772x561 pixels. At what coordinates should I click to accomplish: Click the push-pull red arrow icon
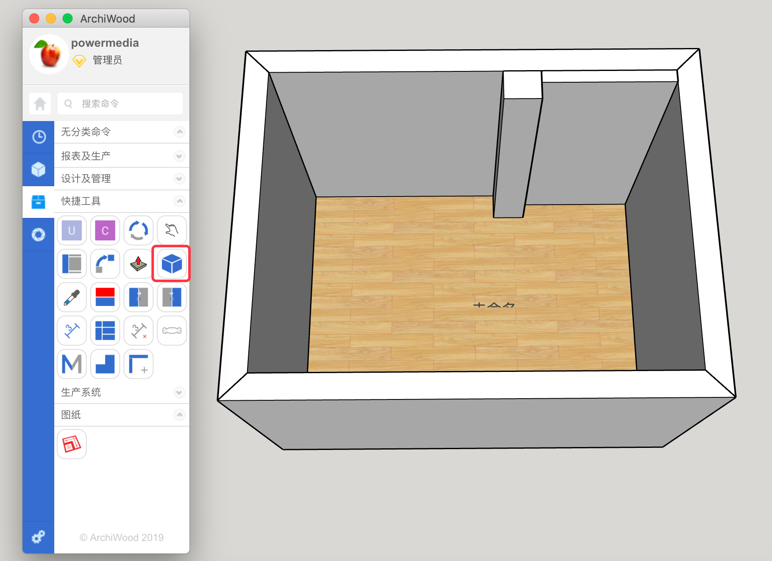(139, 264)
